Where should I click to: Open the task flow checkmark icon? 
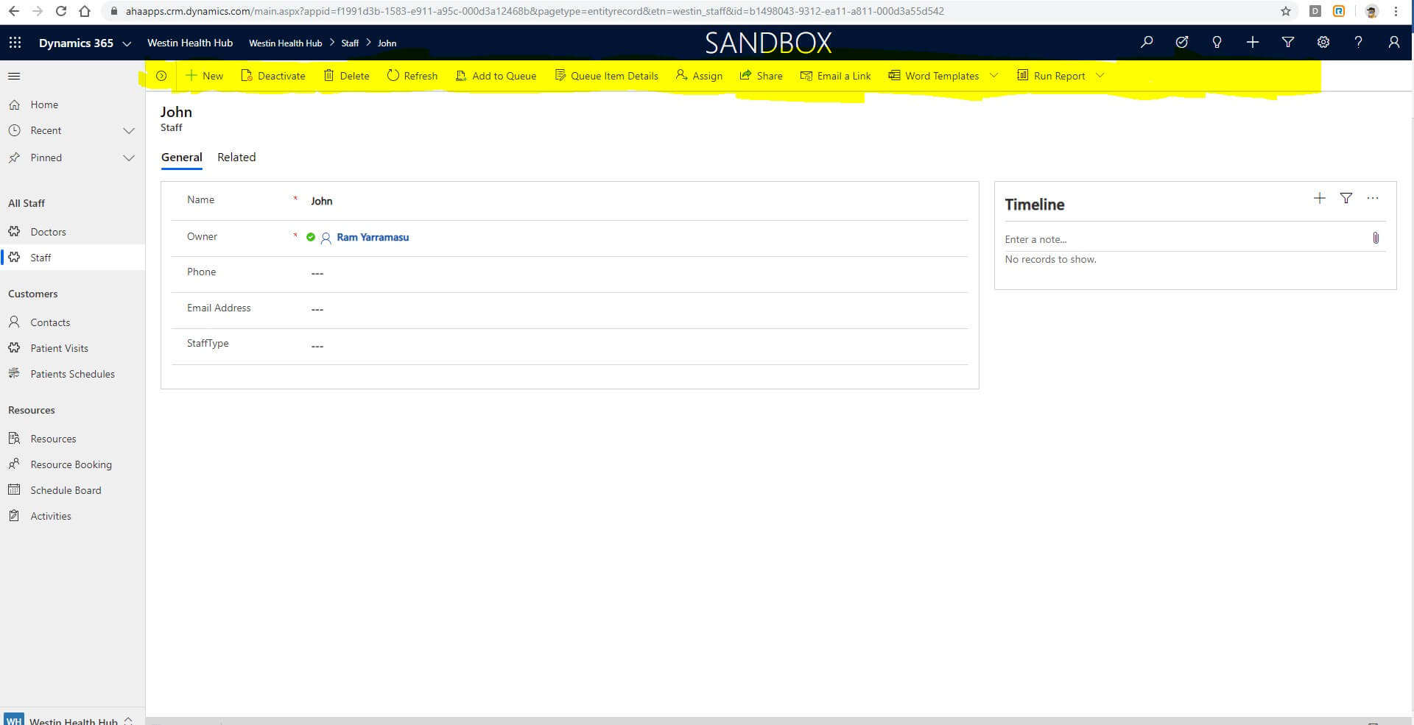click(x=1182, y=43)
